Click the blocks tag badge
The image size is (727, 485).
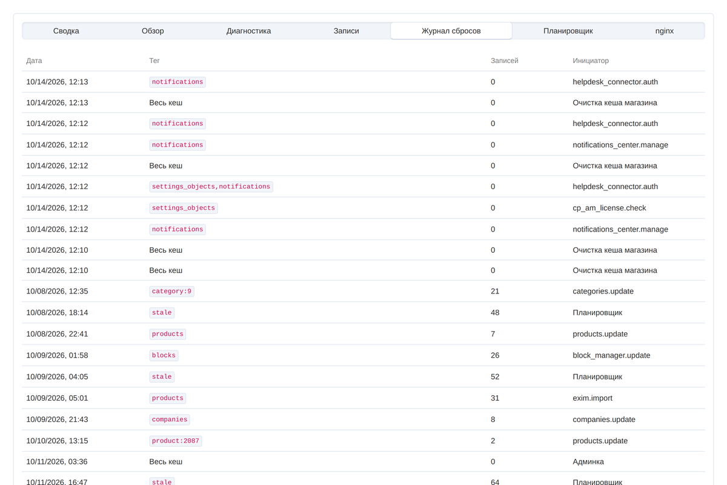(x=164, y=355)
